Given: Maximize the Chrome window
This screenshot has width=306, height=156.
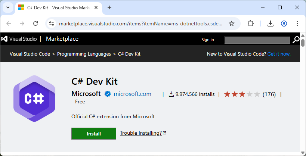Looking at the screenshot, I should click(279, 7).
